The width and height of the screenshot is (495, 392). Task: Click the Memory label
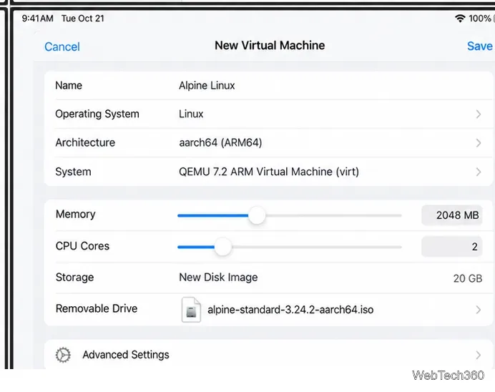75,215
